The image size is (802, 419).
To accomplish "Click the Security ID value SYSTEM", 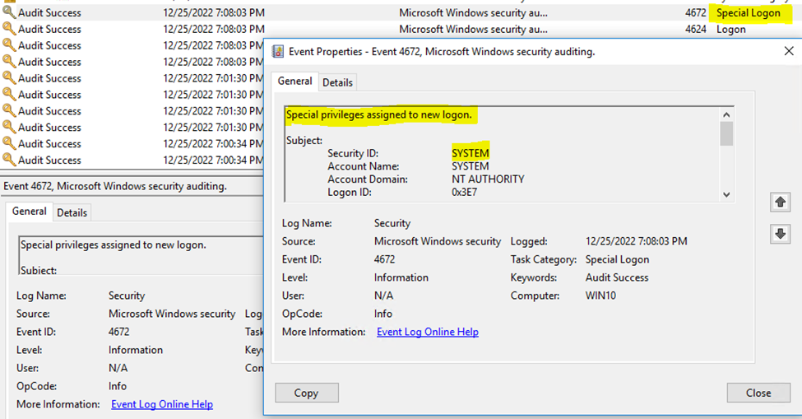I will tap(471, 153).
